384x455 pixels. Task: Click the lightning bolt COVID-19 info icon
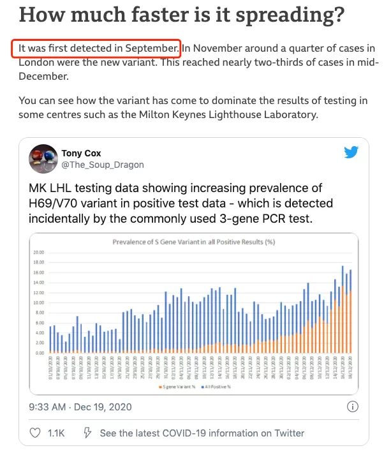(87, 433)
